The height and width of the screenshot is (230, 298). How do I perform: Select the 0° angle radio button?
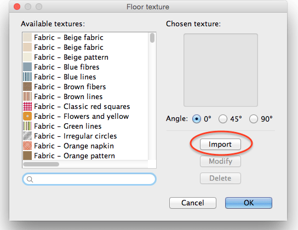tap(197, 119)
